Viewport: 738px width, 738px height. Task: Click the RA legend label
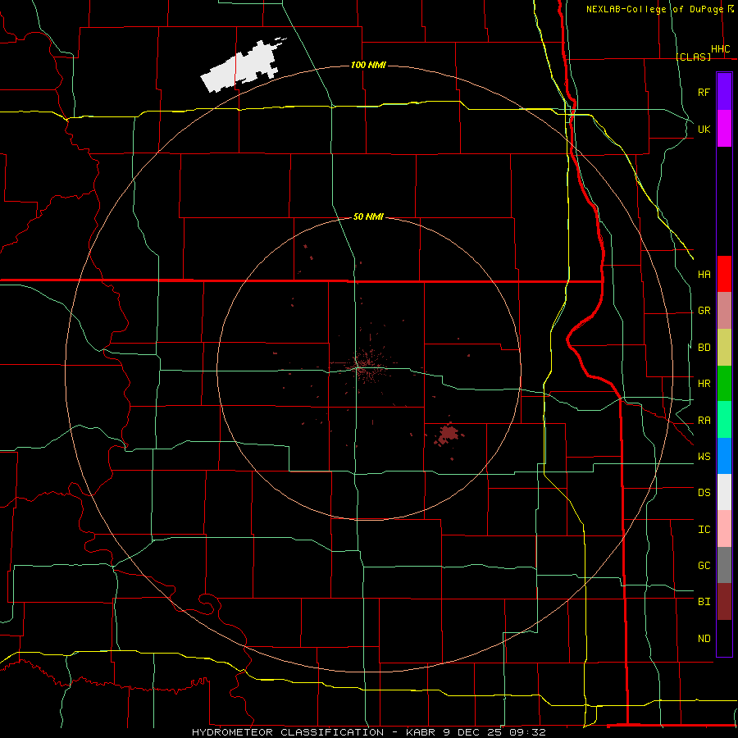pos(704,421)
